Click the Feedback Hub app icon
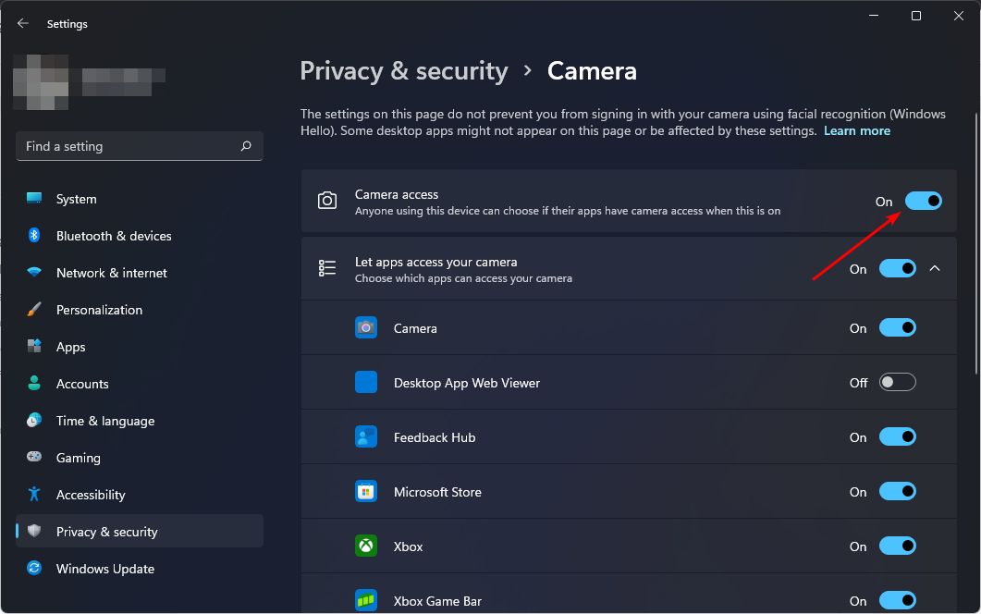Image resolution: width=981 pixels, height=614 pixels. [366, 437]
